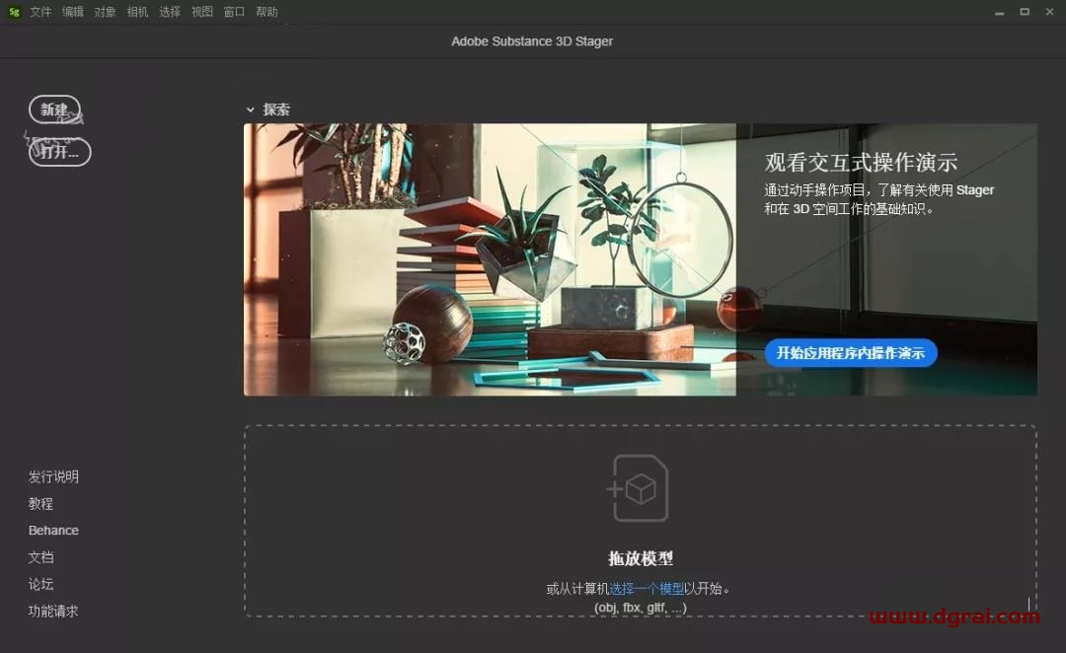Open 发行说明 from the sidebar

(53, 476)
